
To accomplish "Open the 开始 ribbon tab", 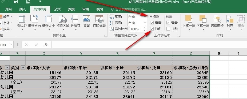I will coord(8,9).
